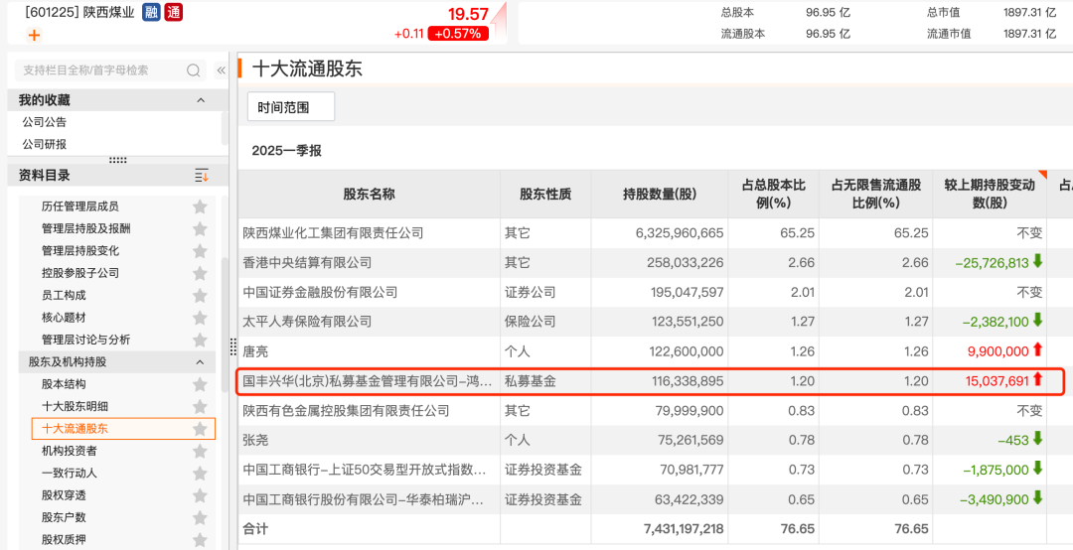
Task: Click the sort icon beside 资料目录
Action: pos(202,176)
